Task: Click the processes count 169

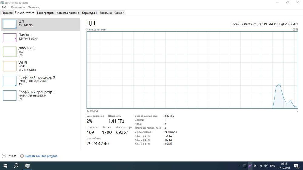Action: [90, 132]
